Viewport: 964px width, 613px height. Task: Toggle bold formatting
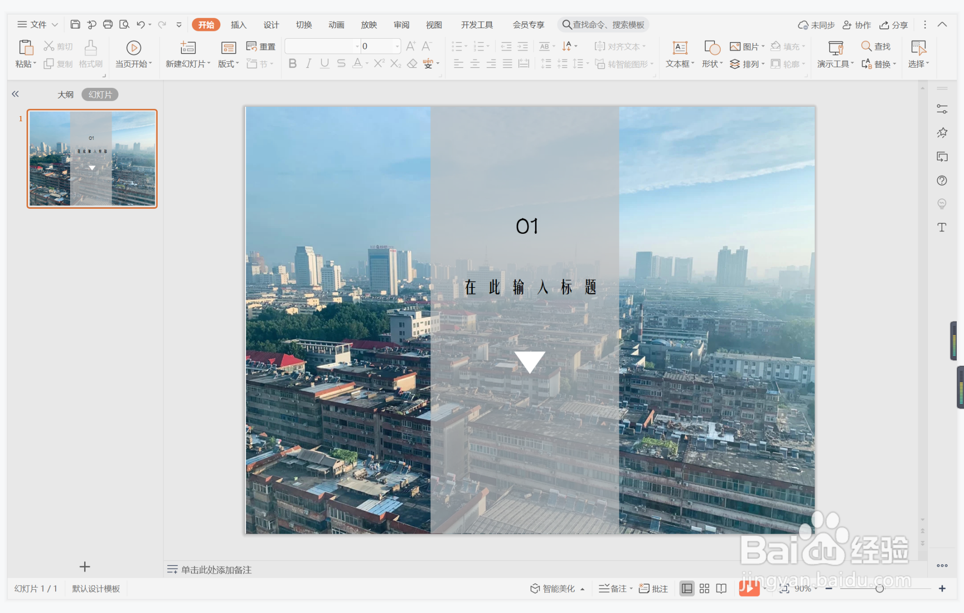(x=292, y=64)
